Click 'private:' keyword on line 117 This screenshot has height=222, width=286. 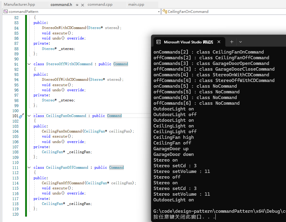pyautogui.click(x=42, y=199)
